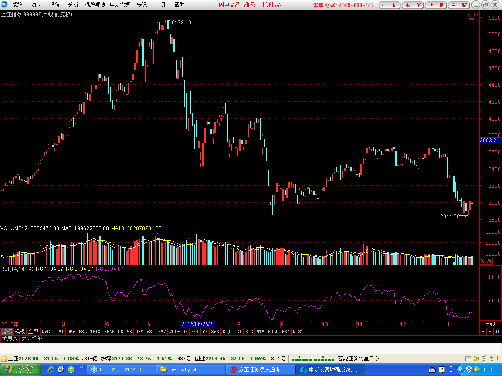Click the red diamond icon above the chart

point(470,14)
